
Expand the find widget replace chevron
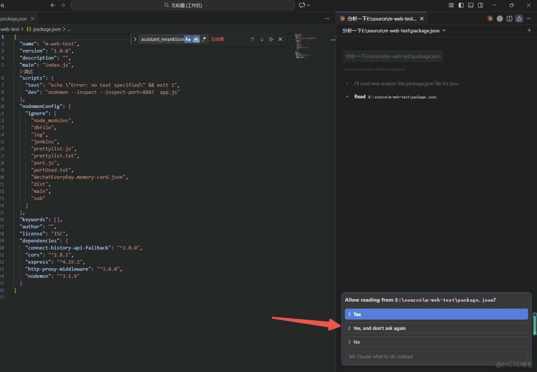pyautogui.click(x=135, y=39)
